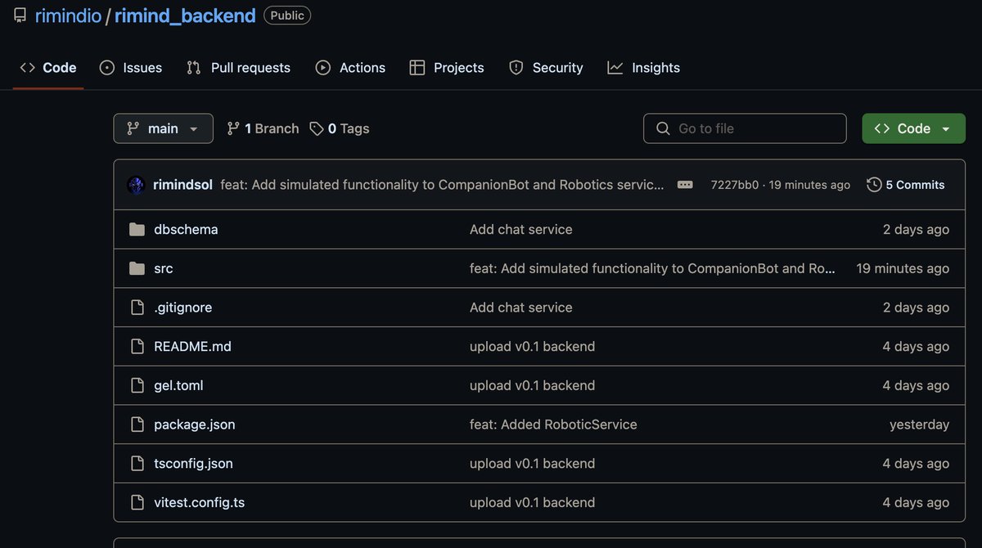The height and width of the screenshot is (548, 982).
Task: Expand commit message with ellipsis button
Action: (x=685, y=185)
